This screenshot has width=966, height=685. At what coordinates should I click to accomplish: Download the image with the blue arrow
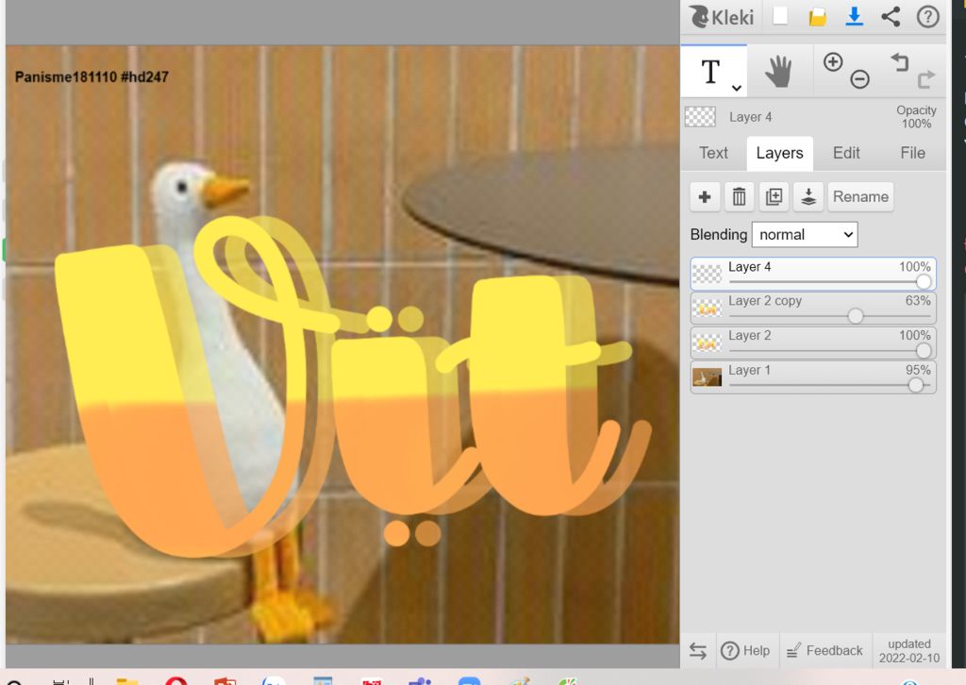854,17
